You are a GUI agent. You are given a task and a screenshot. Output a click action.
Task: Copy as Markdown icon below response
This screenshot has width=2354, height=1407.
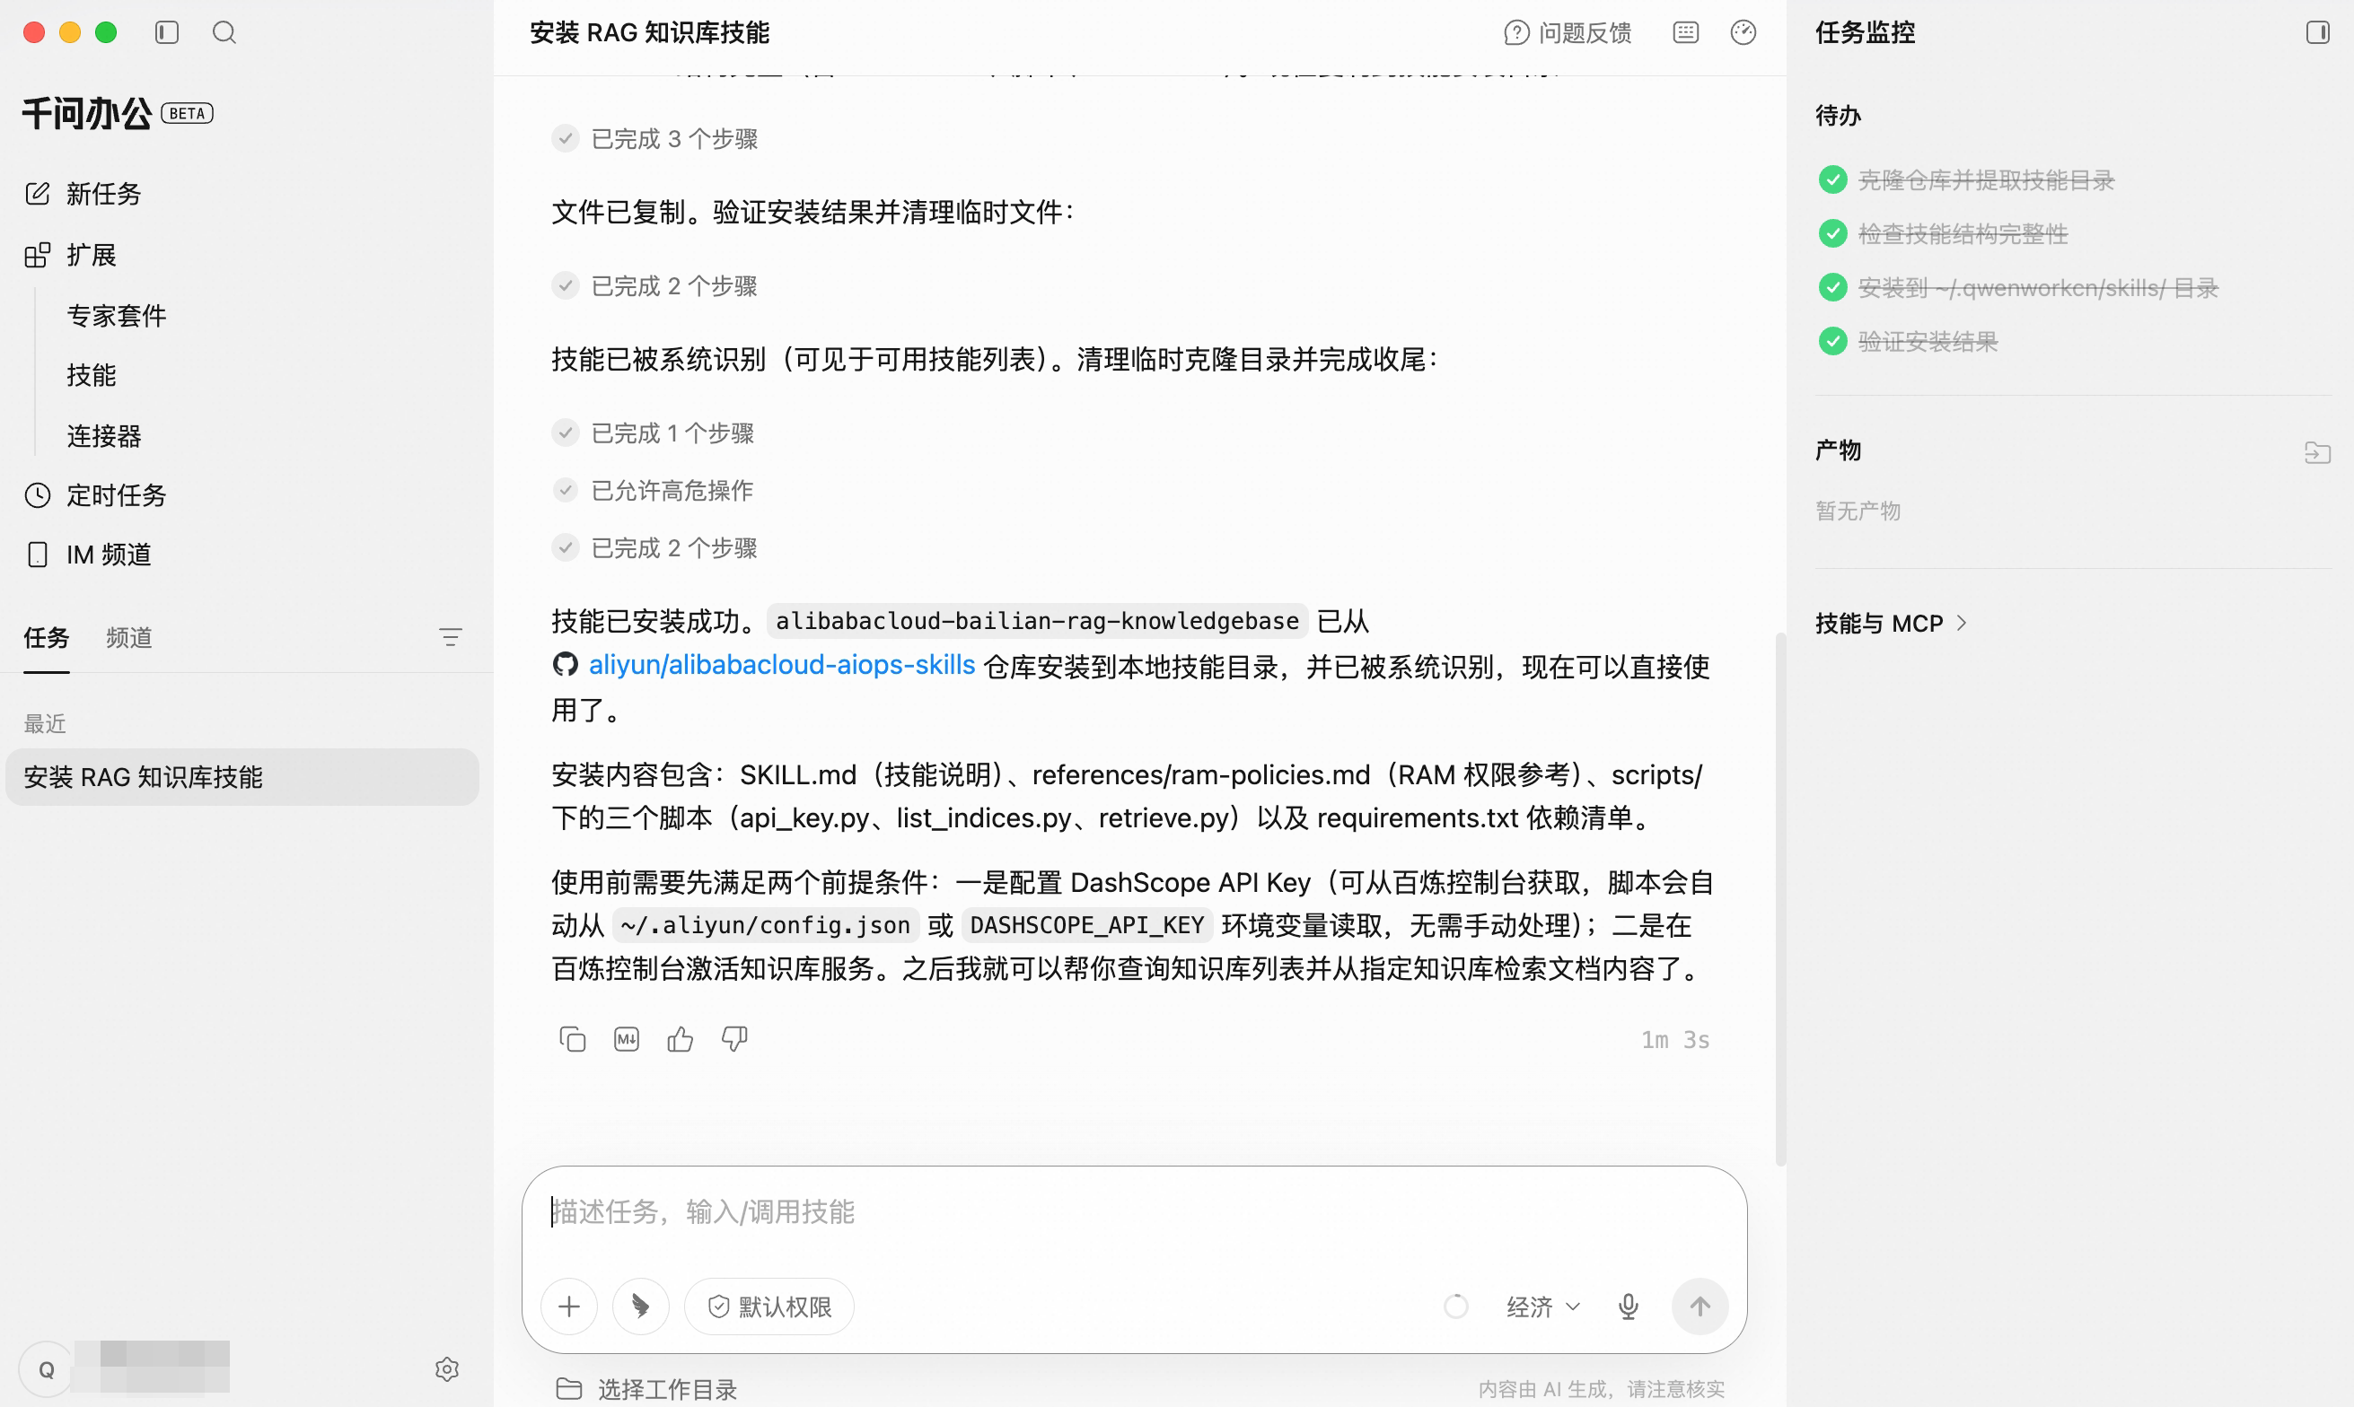(x=626, y=1039)
